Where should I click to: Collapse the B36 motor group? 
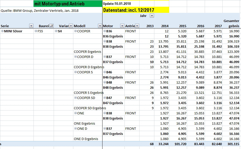click(x=105, y=31)
